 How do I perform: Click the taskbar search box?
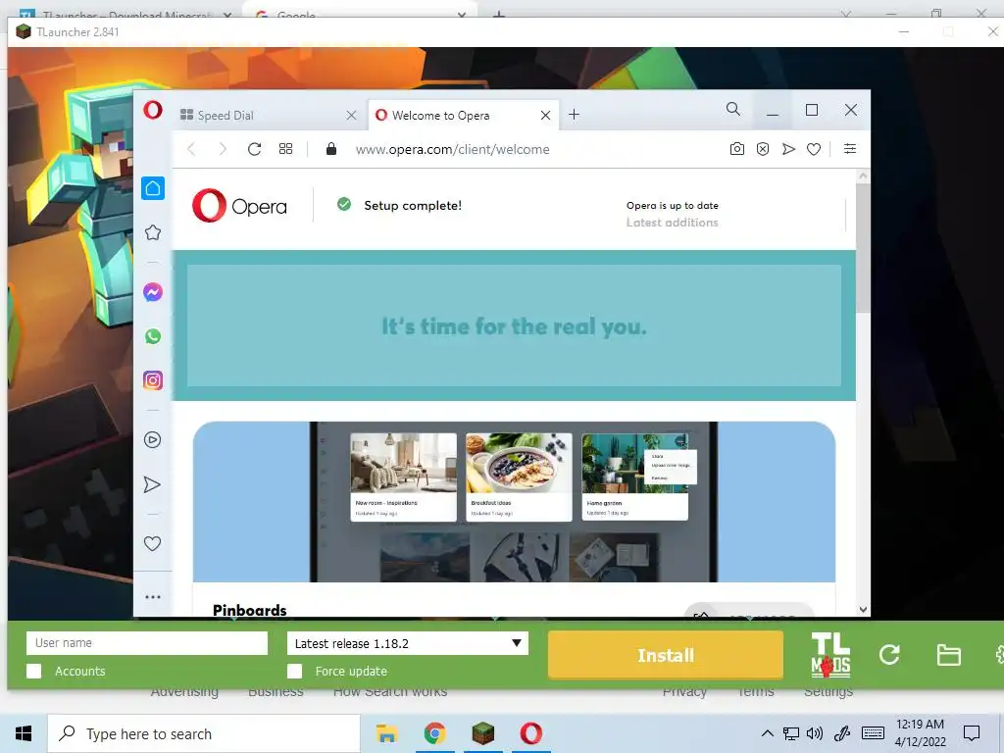tap(204, 733)
